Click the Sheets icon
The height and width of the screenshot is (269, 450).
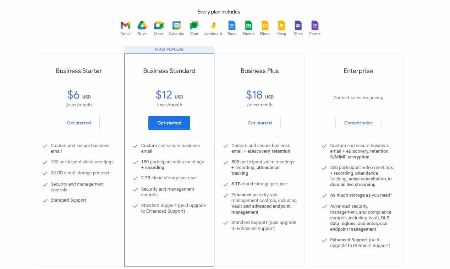[x=248, y=25]
